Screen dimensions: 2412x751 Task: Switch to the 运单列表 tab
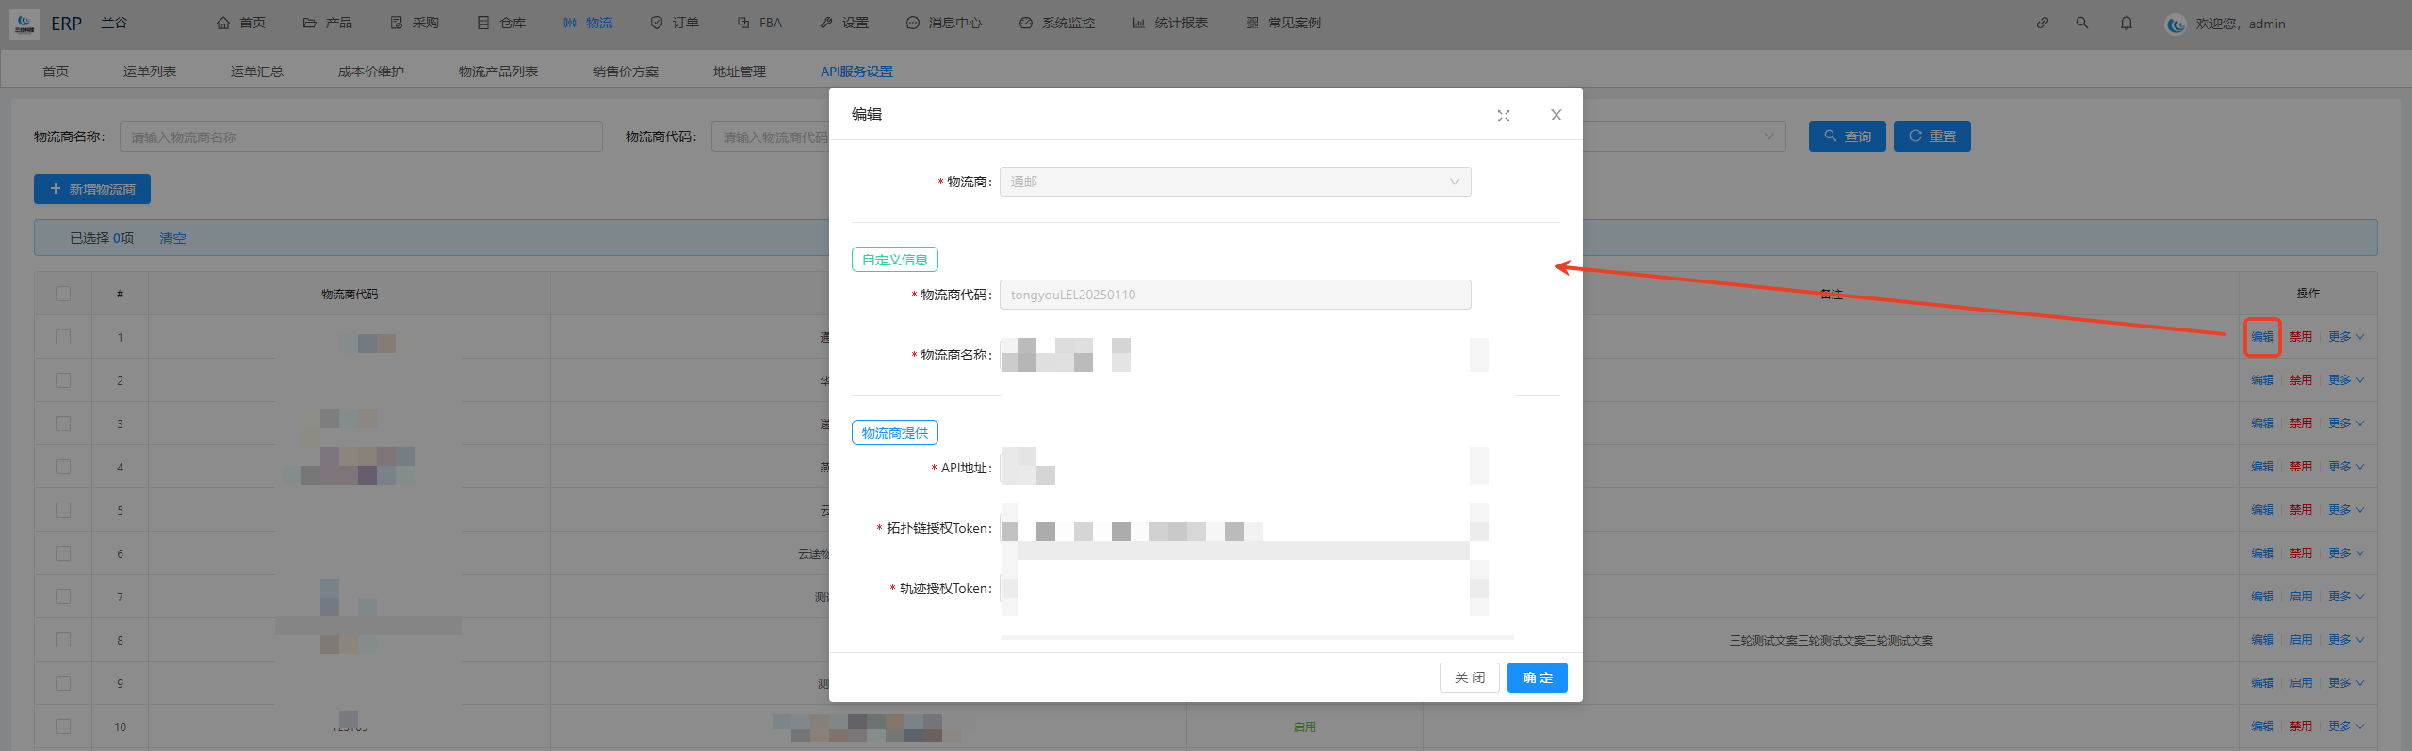coord(150,72)
